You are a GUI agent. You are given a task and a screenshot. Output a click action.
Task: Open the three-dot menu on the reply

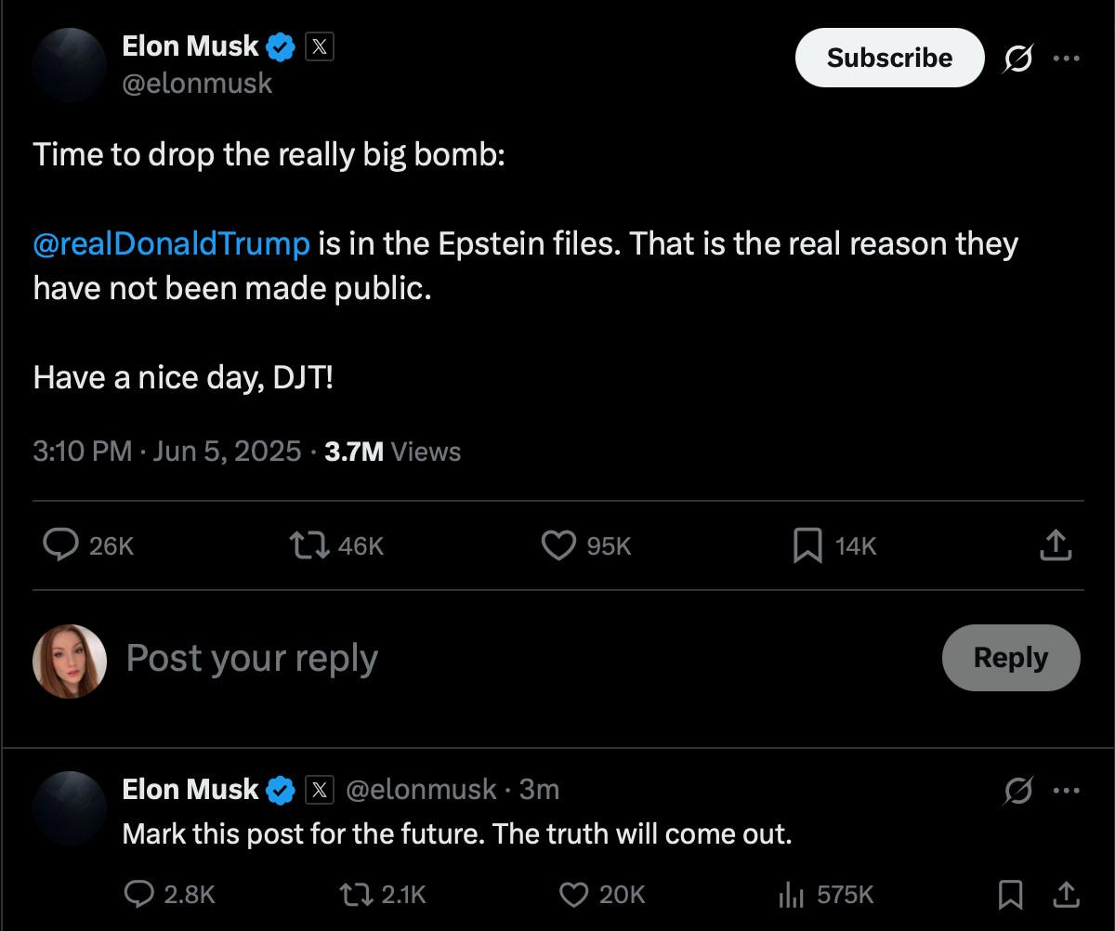click(x=1066, y=792)
